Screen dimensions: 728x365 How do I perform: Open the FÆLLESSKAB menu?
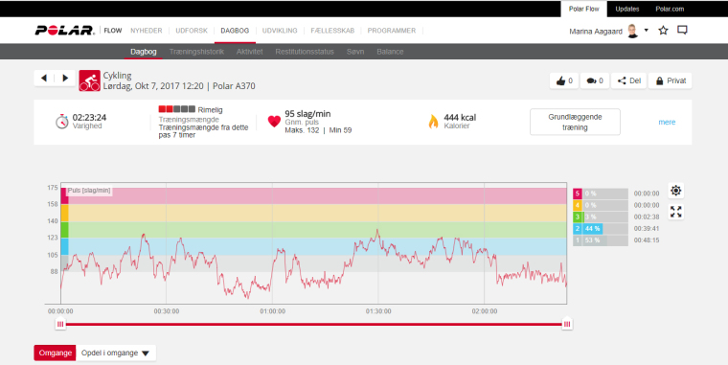332,31
